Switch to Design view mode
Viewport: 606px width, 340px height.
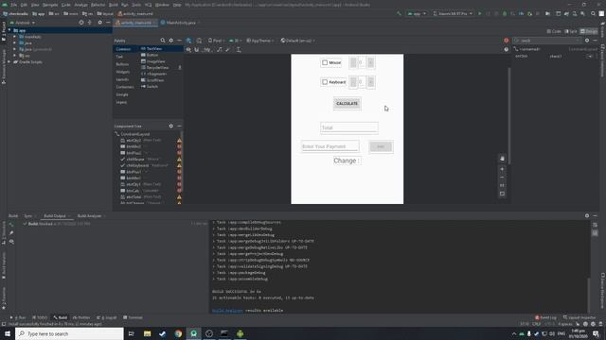(589, 31)
